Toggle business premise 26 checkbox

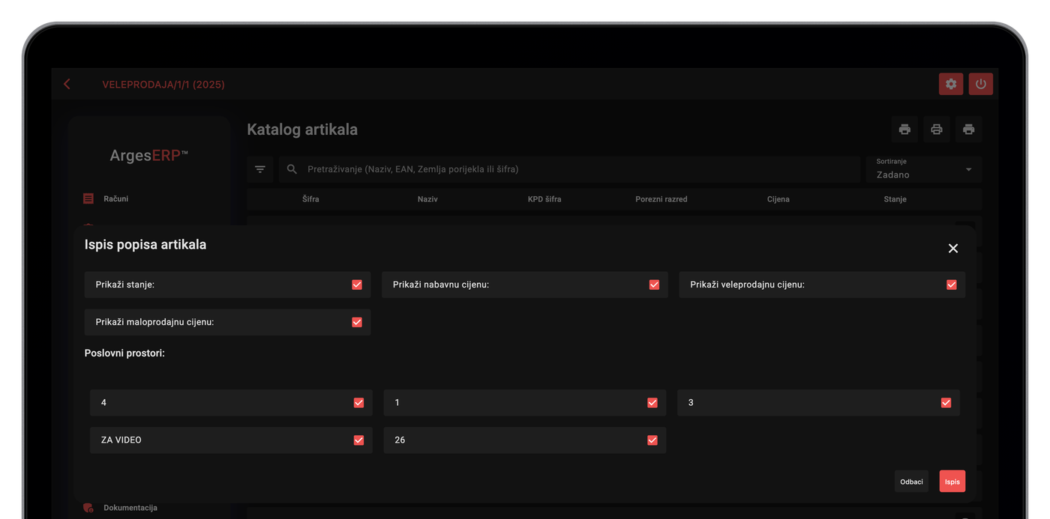click(652, 440)
